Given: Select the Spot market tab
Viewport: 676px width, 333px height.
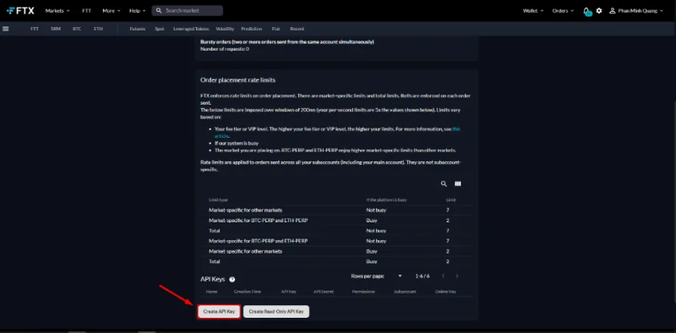Looking at the screenshot, I should 160,29.
